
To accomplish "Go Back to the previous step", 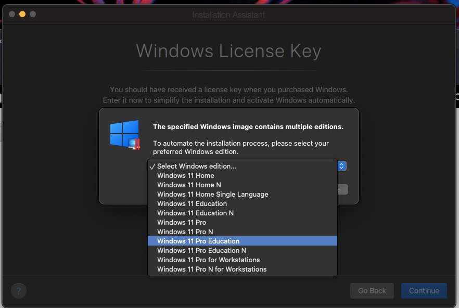I will (372, 291).
